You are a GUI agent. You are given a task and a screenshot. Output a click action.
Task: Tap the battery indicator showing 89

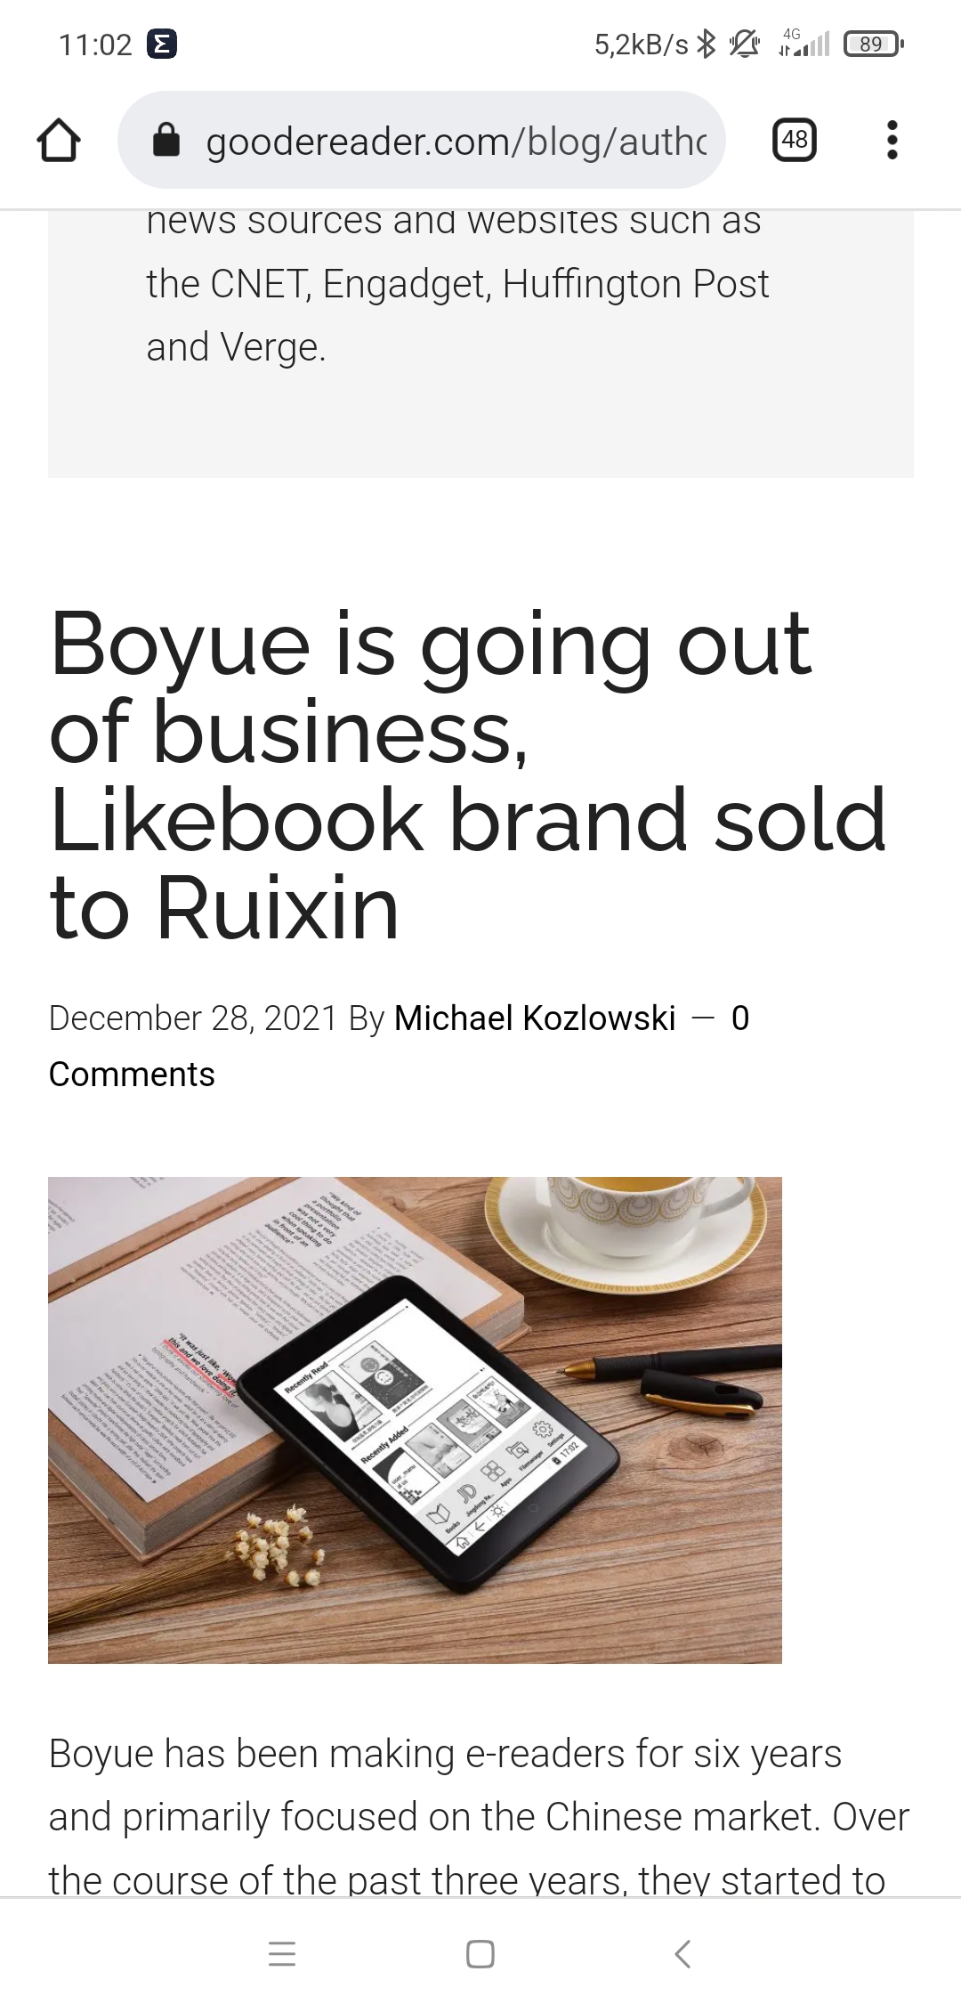click(x=874, y=44)
